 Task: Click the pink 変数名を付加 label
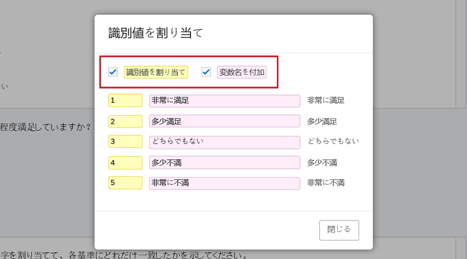[x=242, y=72]
